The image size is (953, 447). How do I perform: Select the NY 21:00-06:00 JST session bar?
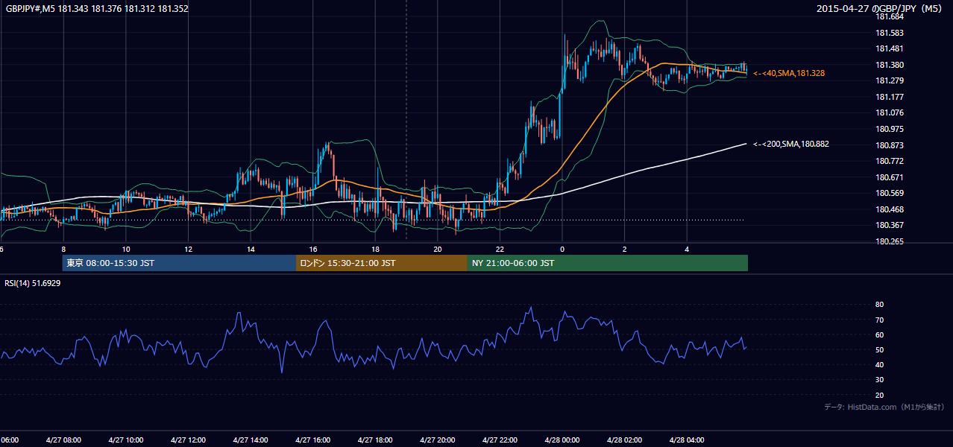(x=608, y=263)
